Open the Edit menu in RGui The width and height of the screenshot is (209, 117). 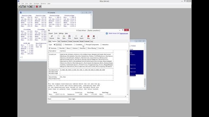tap(23, 4)
